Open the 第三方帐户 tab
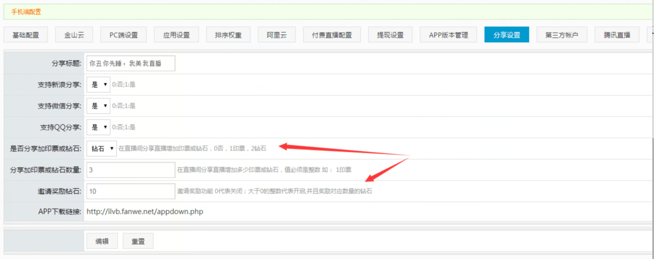 pyautogui.click(x=561, y=35)
